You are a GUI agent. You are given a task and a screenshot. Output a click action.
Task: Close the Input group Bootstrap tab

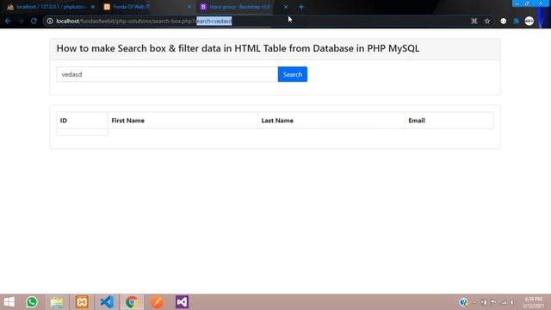(286, 7)
